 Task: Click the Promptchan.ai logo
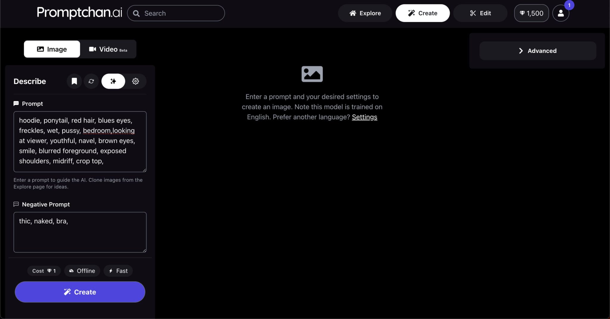pyautogui.click(x=79, y=12)
